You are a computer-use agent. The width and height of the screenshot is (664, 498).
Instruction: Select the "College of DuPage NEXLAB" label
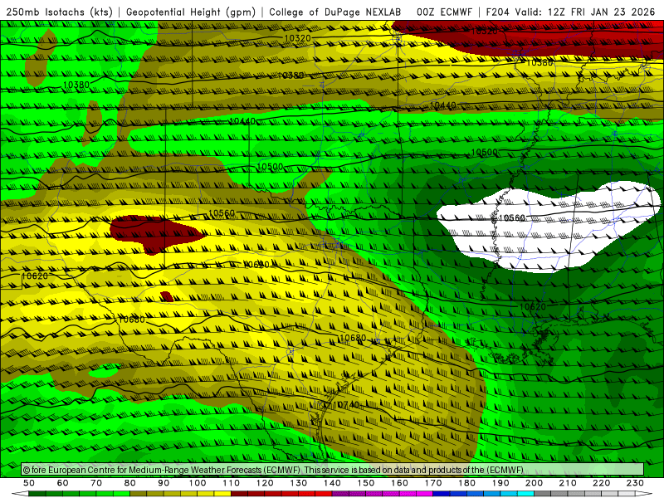[334, 12]
